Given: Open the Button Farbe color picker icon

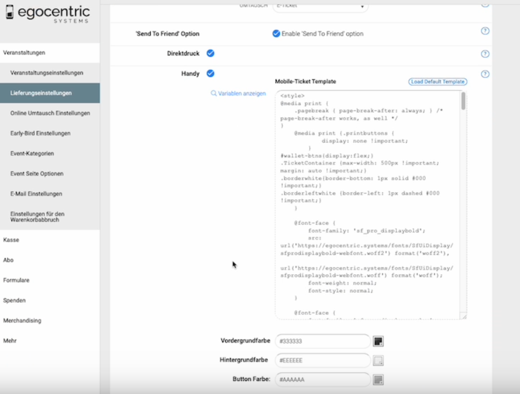Looking at the screenshot, I should 378,380.
